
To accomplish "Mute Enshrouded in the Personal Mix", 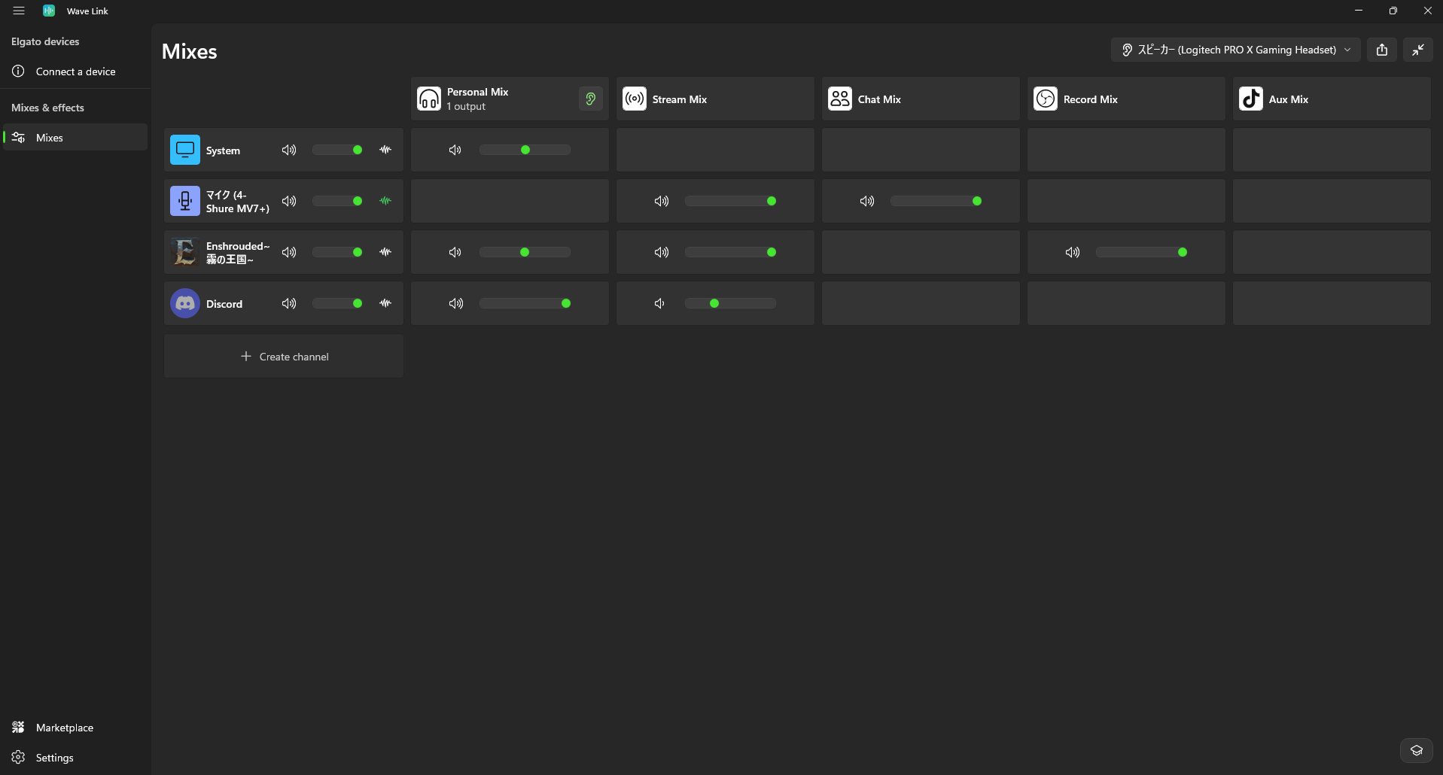I will tap(455, 252).
